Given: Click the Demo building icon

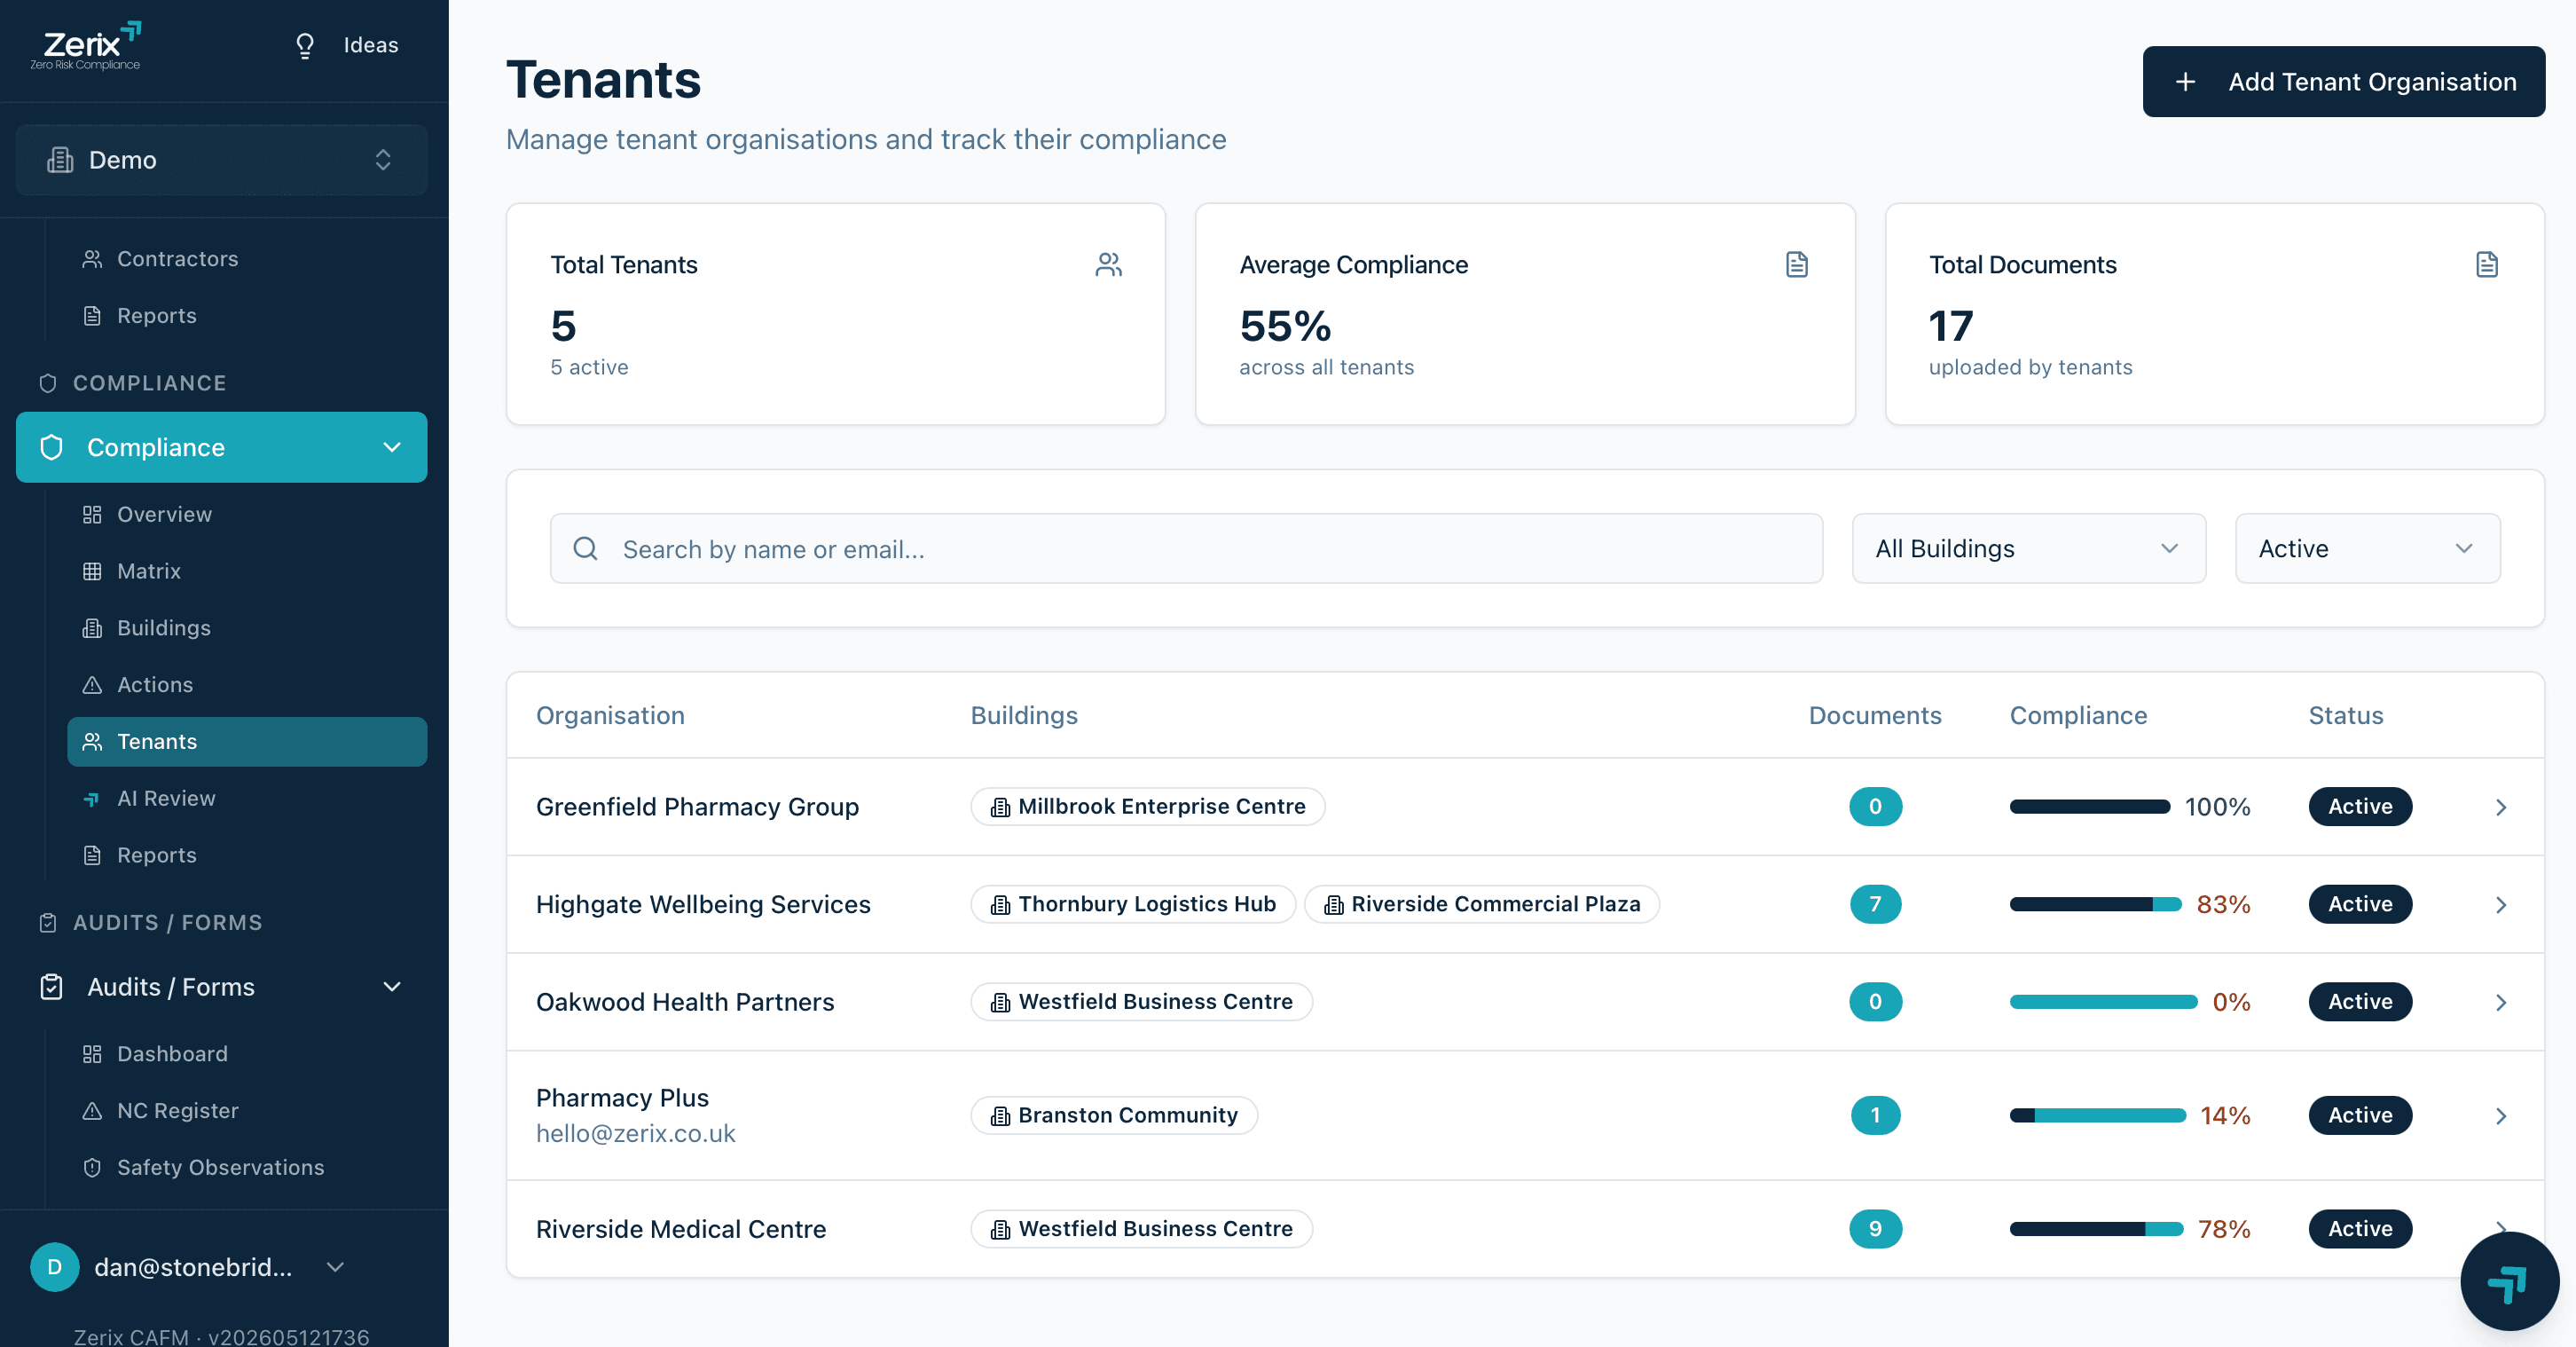Looking at the screenshot, I should pyautogui.click(x=60, y=160).
